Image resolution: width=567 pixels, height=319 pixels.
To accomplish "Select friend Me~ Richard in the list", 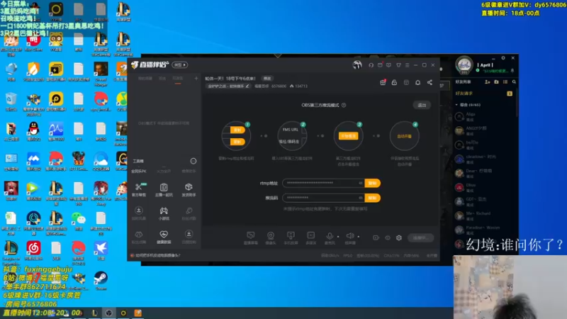I will pyautogui.click(x=484, y=216).
